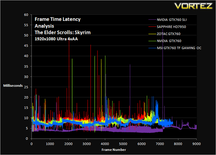Click the 1920x1080 Ultra 4xAA text
This screenshot has width=216, height=155.
click(56, 39)
